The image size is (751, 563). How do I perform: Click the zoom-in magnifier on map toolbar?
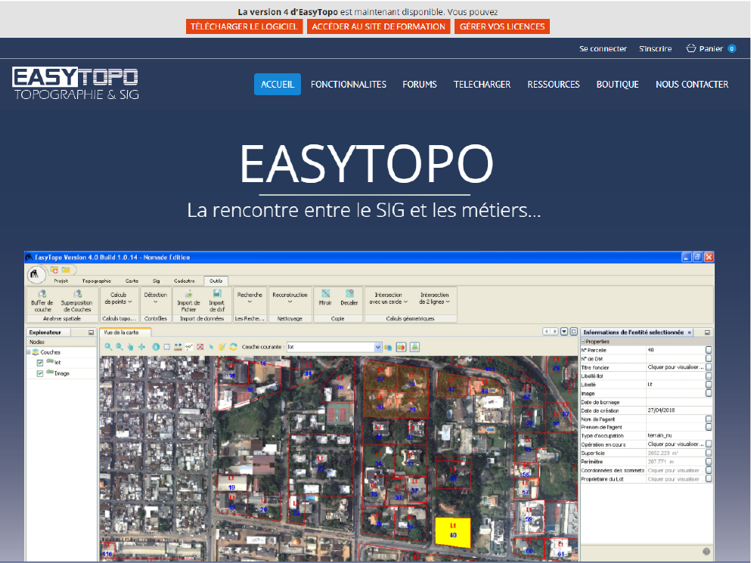pos(108,347)
